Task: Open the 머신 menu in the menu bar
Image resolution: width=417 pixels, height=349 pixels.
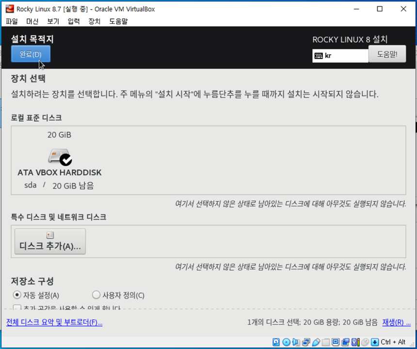Action: 32,21
